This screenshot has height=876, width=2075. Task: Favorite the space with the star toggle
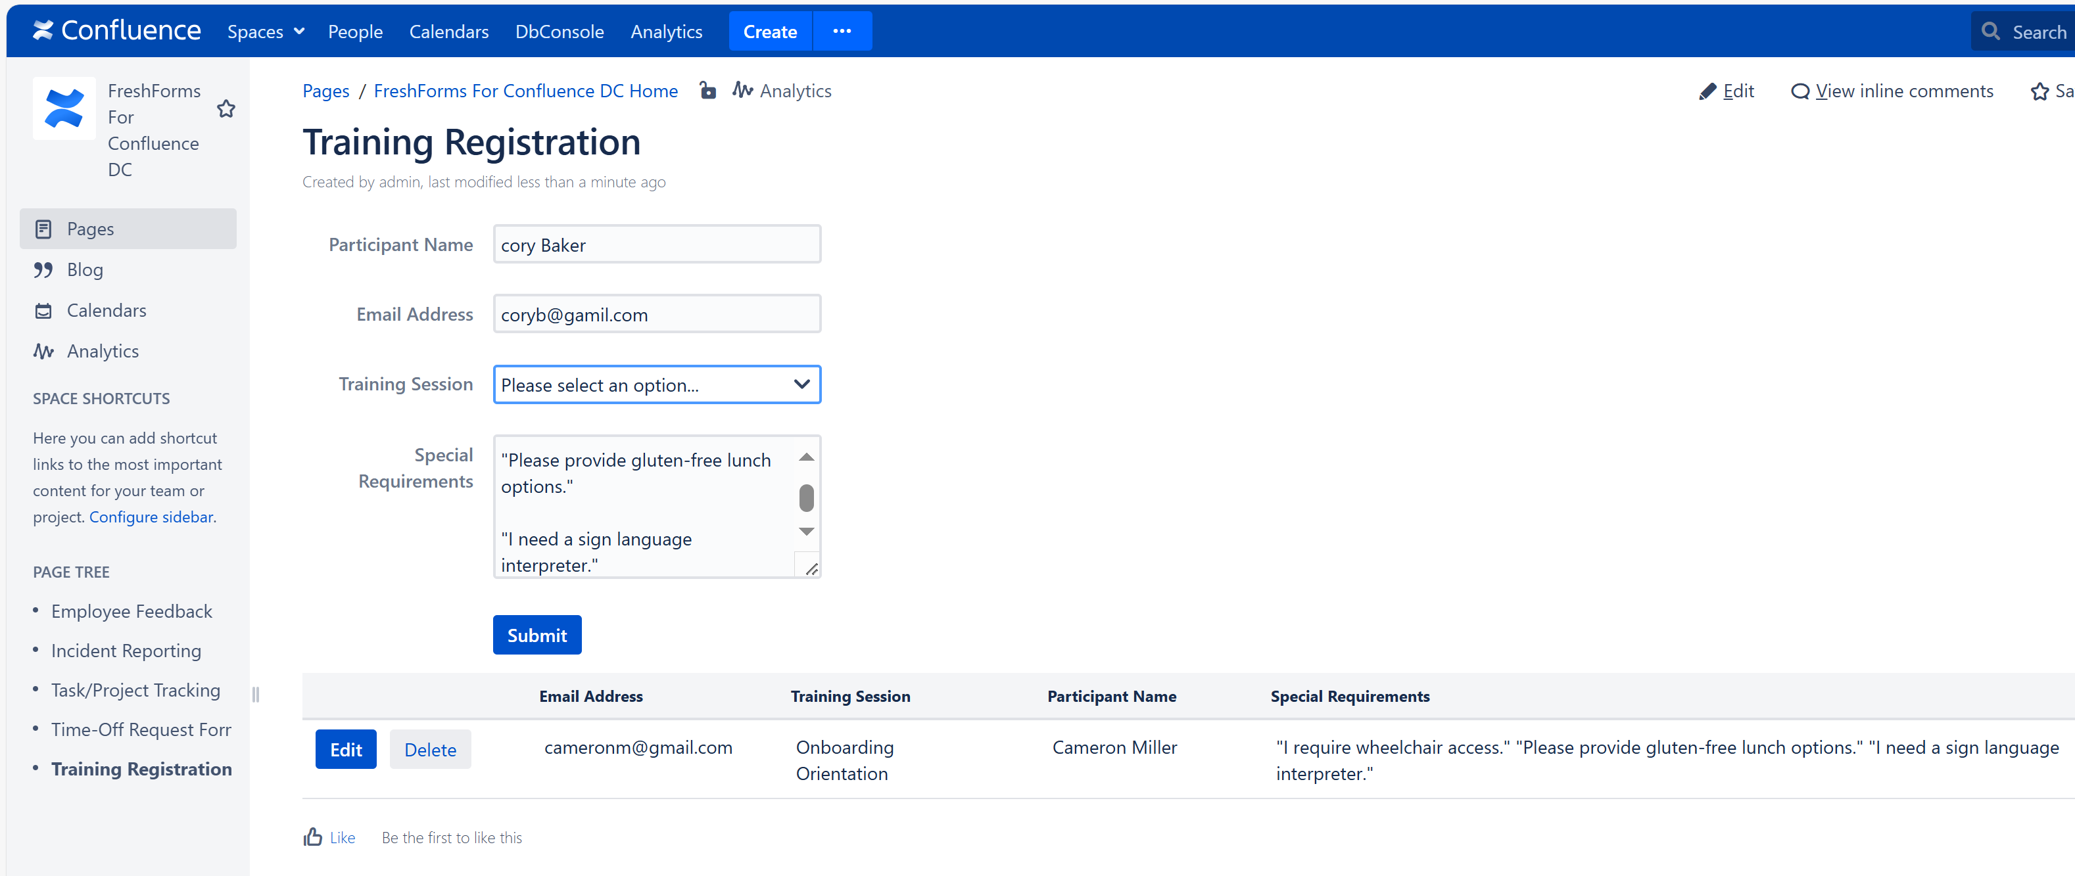(226, 108)
